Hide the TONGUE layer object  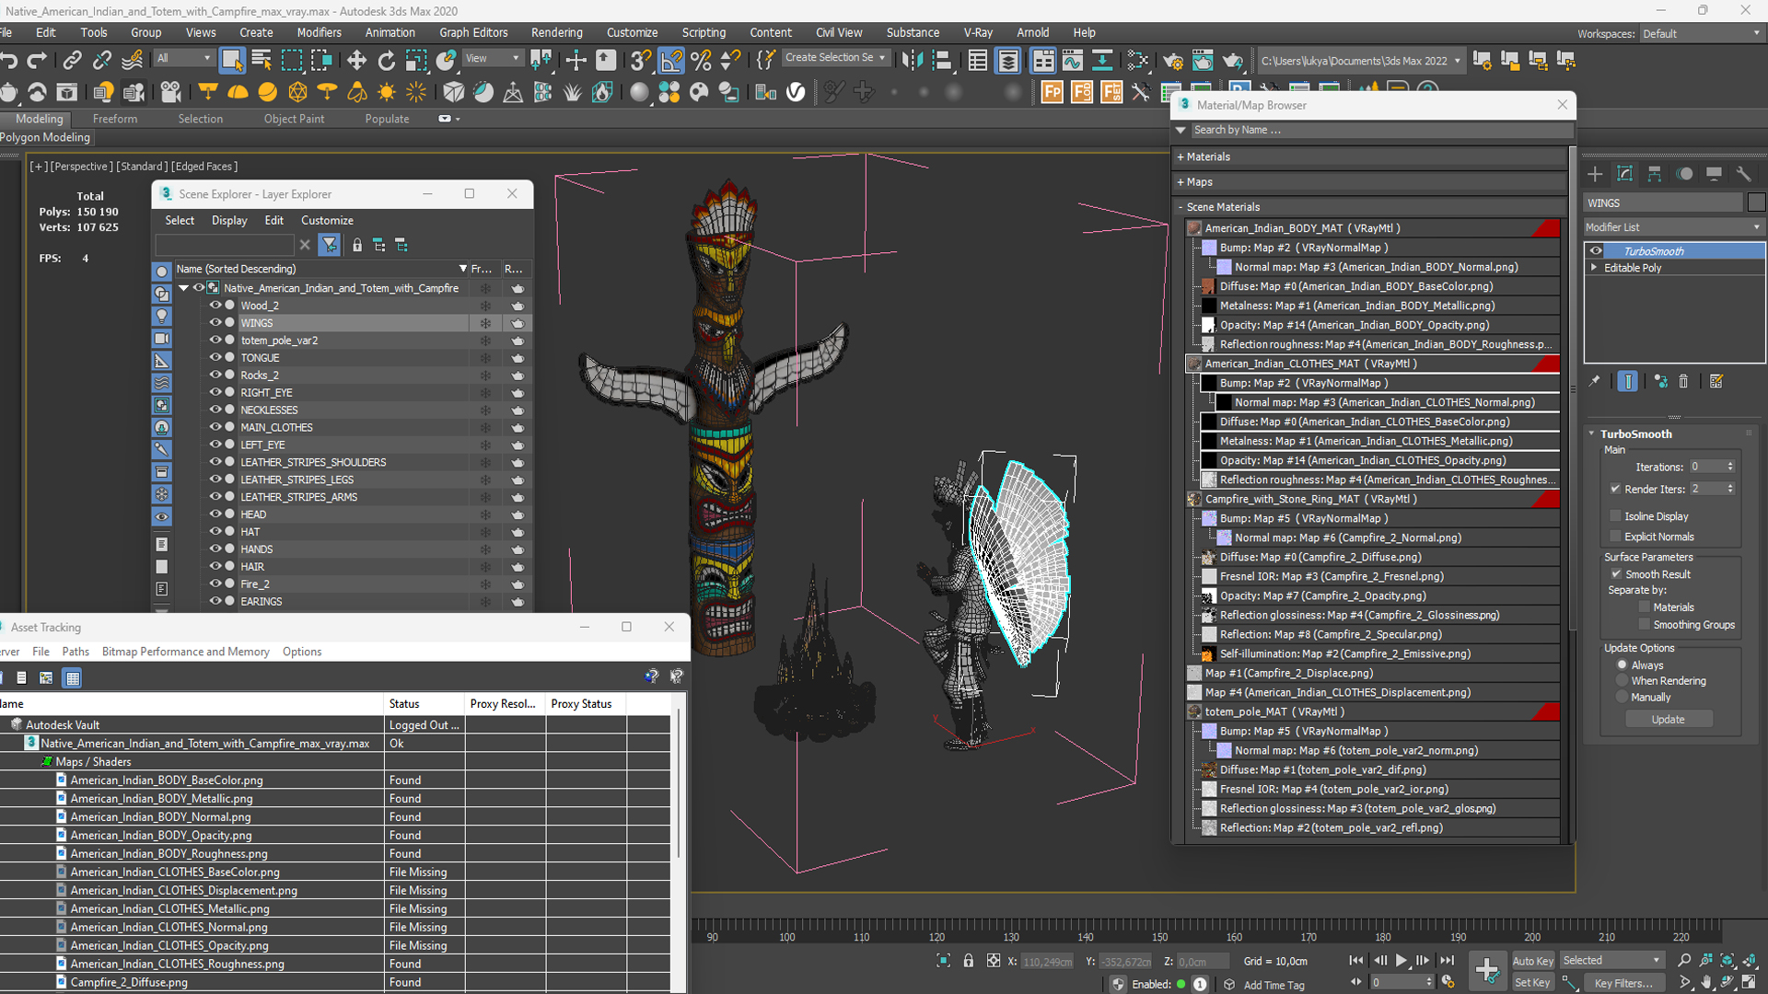click(215, 358)
